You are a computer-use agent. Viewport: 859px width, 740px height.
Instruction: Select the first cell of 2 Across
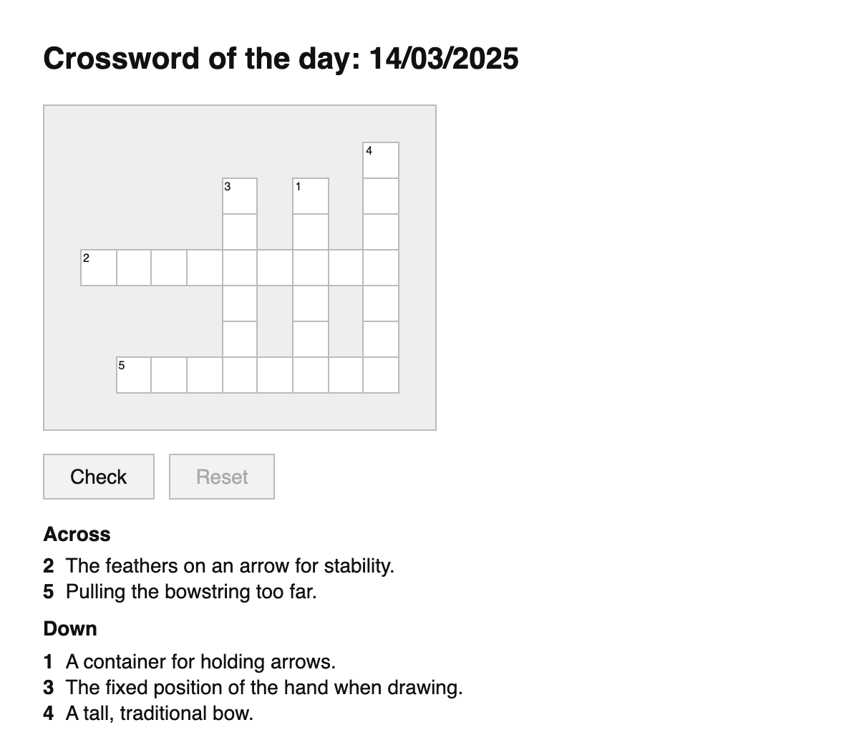point(98,267)
